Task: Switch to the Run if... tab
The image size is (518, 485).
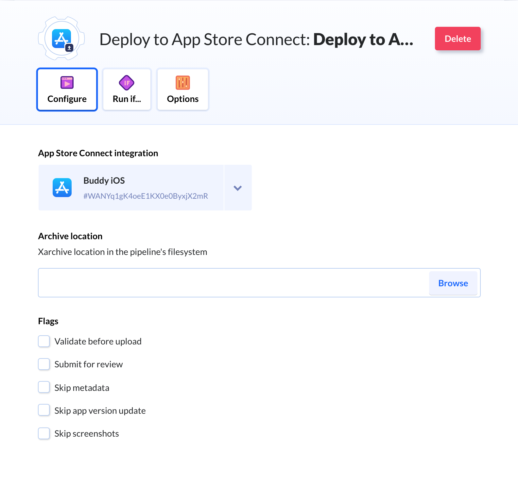Action: (127, 90)
